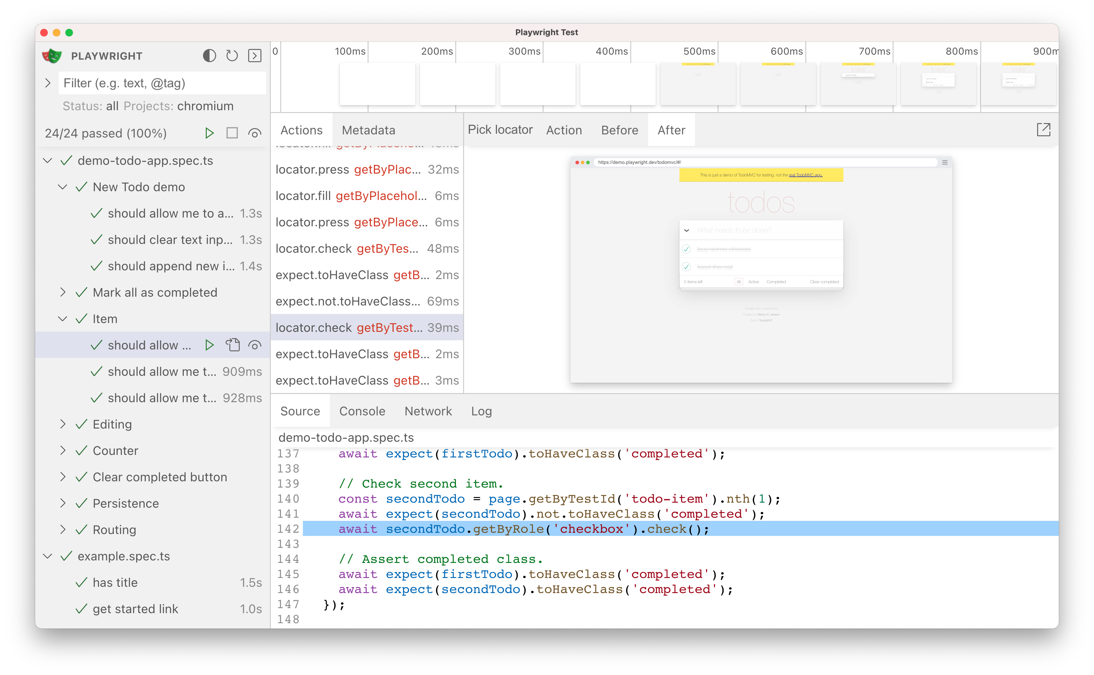Select locator.press 32ms action

(x=367, y=170)
